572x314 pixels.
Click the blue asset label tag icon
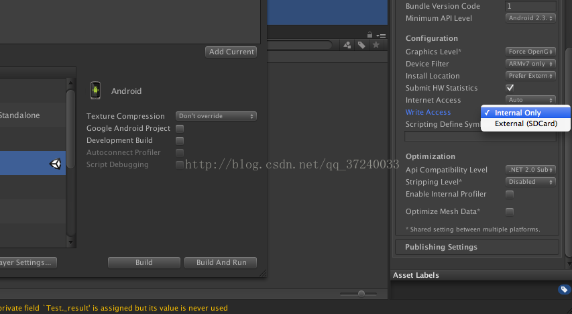(564, 290)
